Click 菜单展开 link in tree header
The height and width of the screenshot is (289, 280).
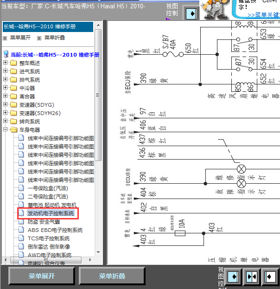pos(20,38)
